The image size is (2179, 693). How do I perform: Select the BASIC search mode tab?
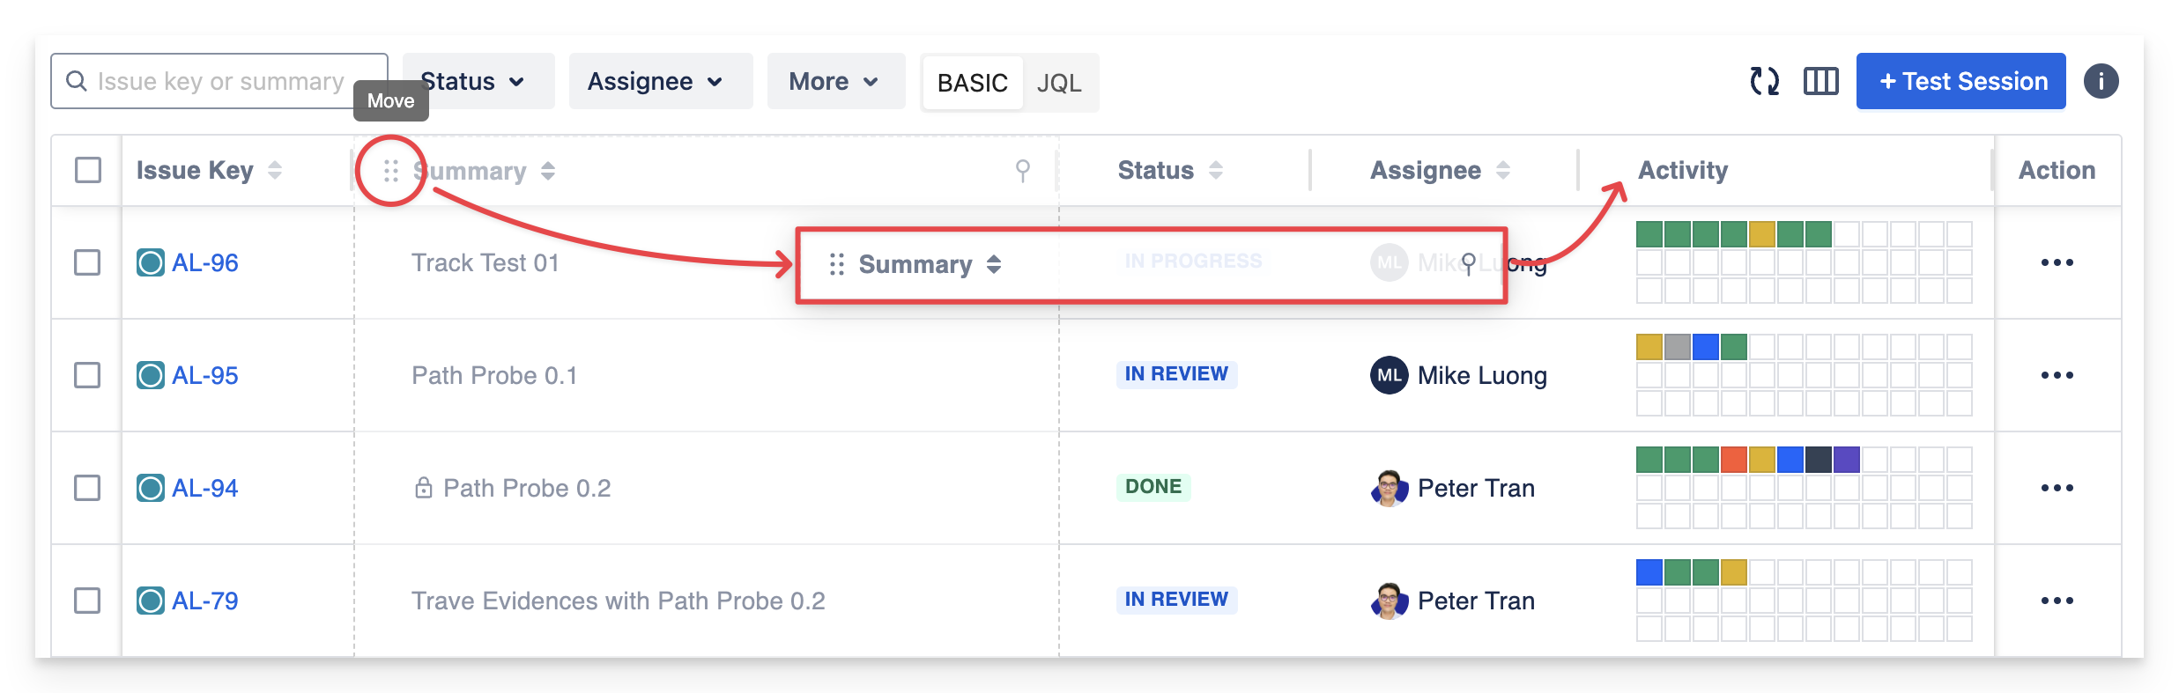(972, 83)
